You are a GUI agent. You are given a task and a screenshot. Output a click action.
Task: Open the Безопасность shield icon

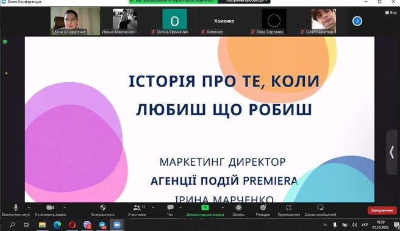point(103,208)
